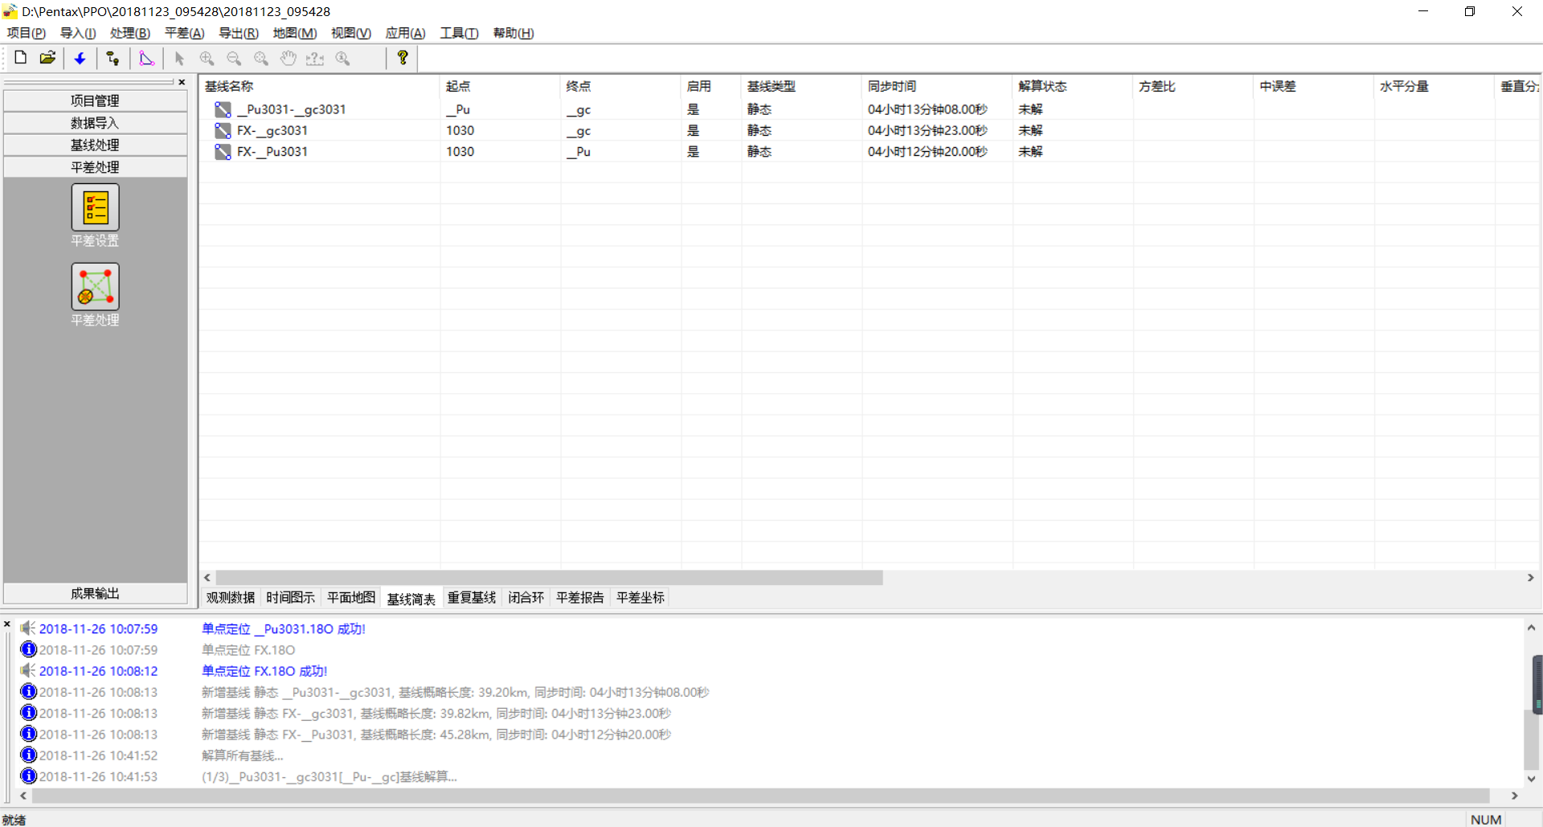Image resolution: width=1543 pixels, height=827 pixels.
Task: Click the new project icon in toolbar
Action: (21, 58)
